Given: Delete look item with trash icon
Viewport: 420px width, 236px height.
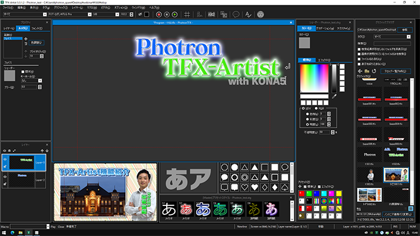Looking at the screenshot, I should 26,43.
